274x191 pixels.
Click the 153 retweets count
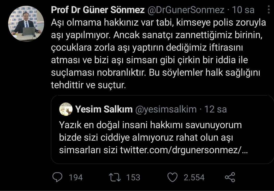pos(133,178)
